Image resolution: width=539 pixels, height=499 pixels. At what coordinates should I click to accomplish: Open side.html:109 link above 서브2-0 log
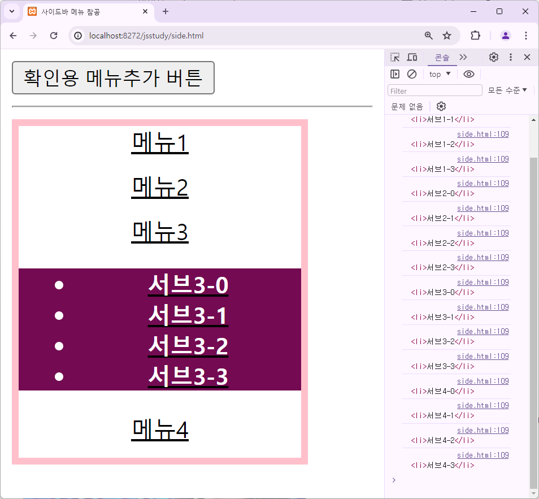483,183
